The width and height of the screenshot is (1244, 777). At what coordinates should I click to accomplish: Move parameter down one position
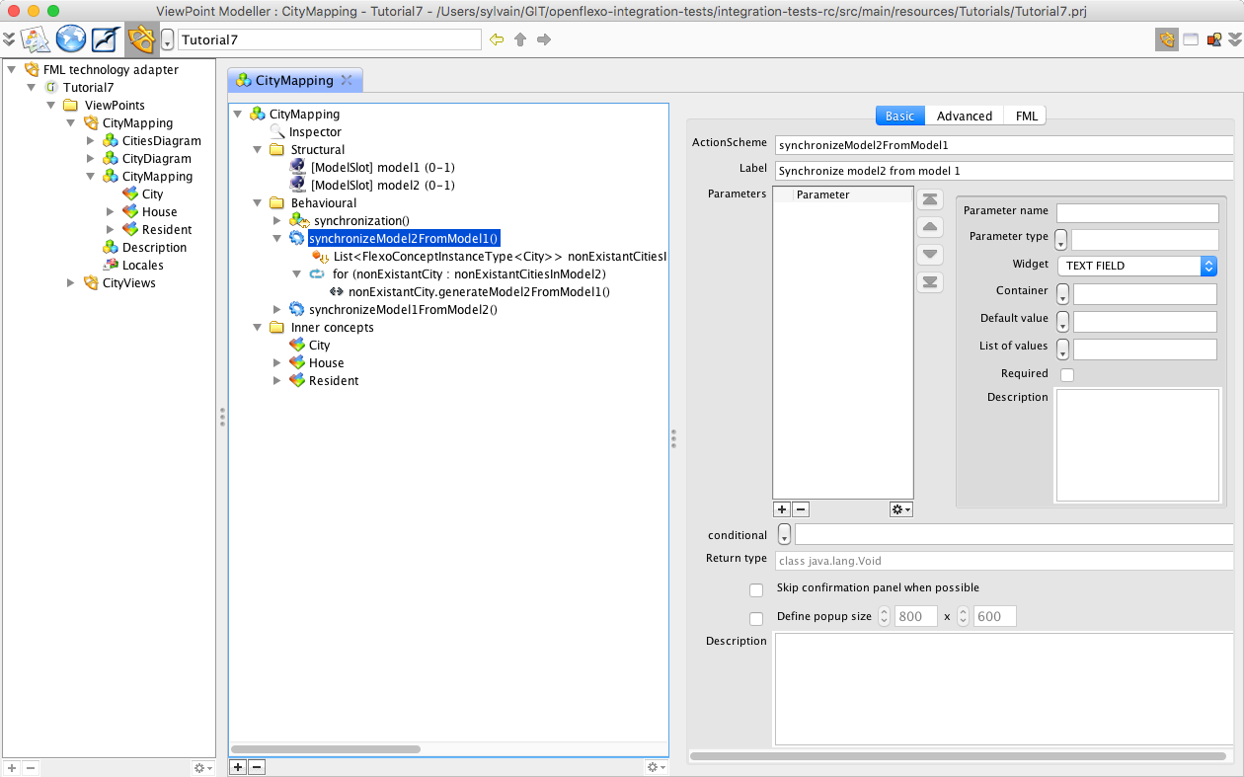pyautogui.click(x=930, y=255)
